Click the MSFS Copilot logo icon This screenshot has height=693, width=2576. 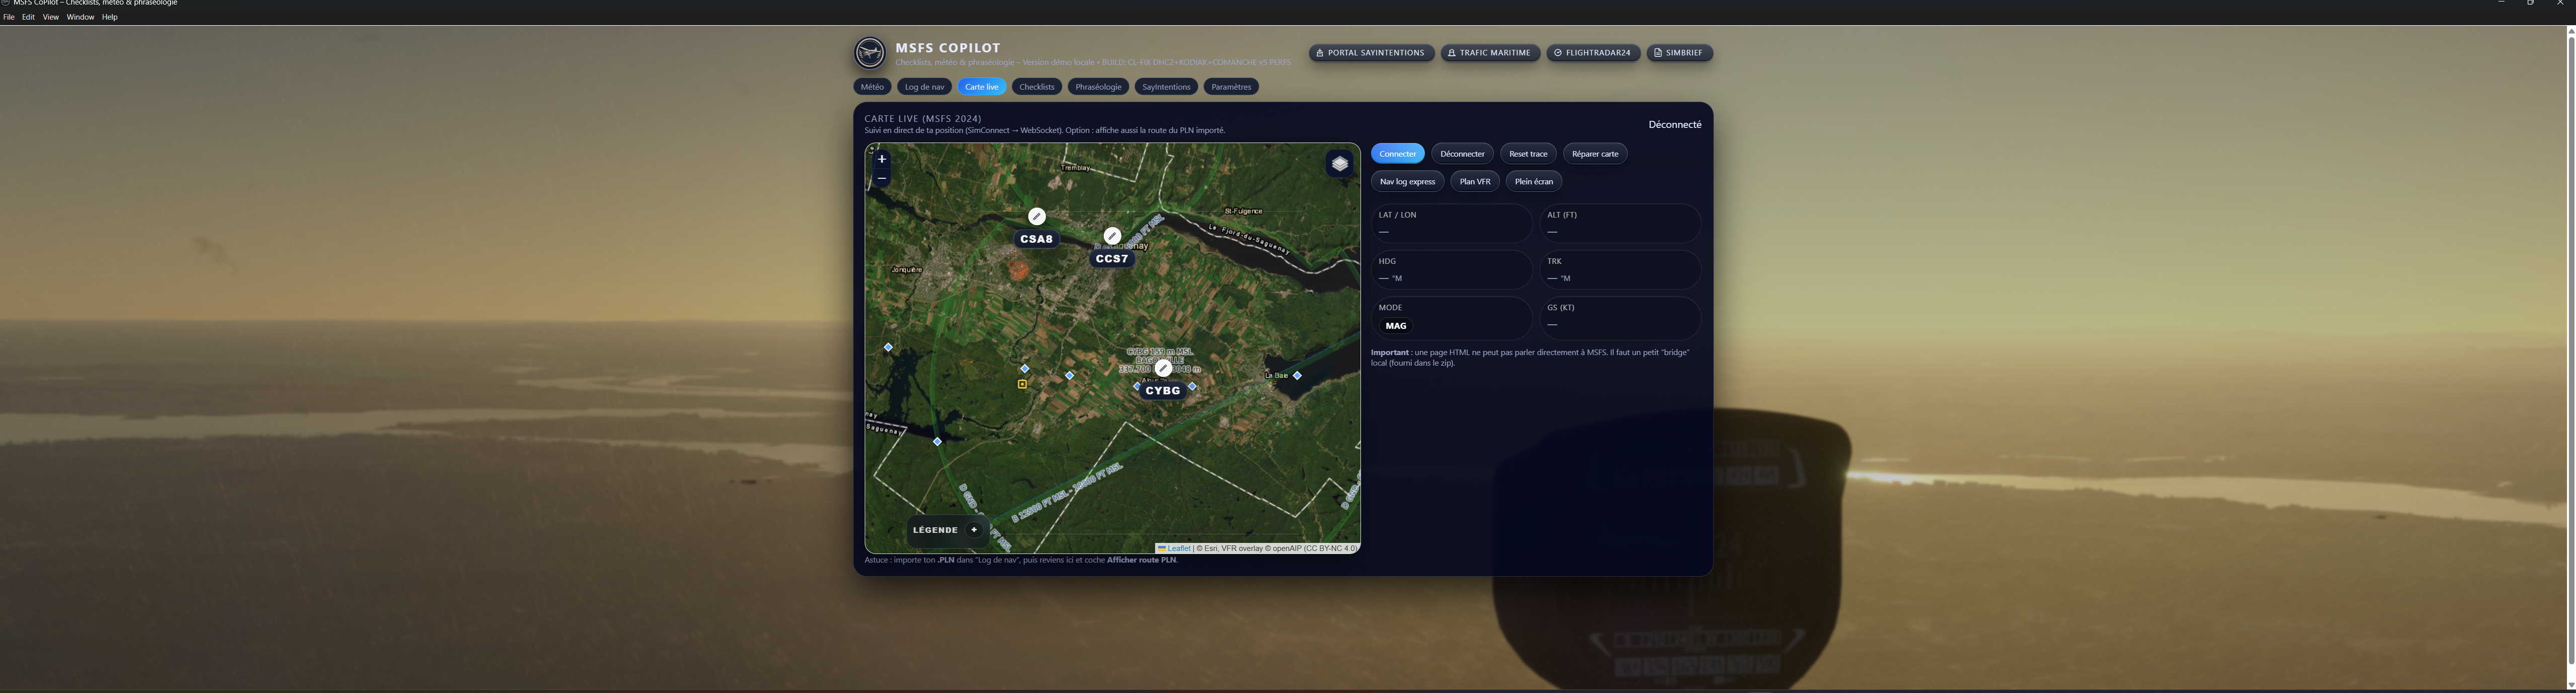point(870,53)
